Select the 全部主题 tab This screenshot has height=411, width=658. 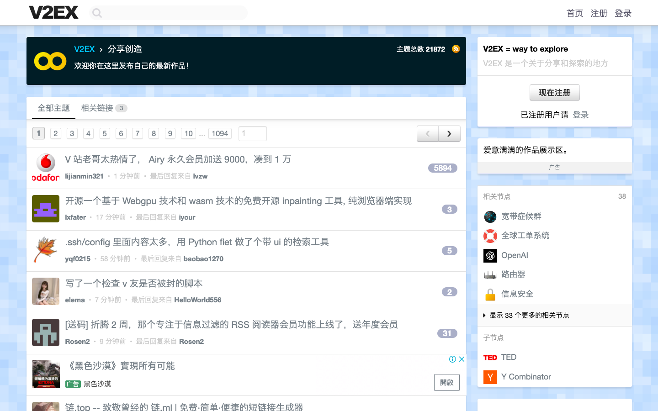(x=53, y=108)
